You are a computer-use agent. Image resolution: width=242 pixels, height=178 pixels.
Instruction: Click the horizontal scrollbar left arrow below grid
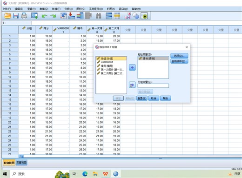click(x=20, y=156)
